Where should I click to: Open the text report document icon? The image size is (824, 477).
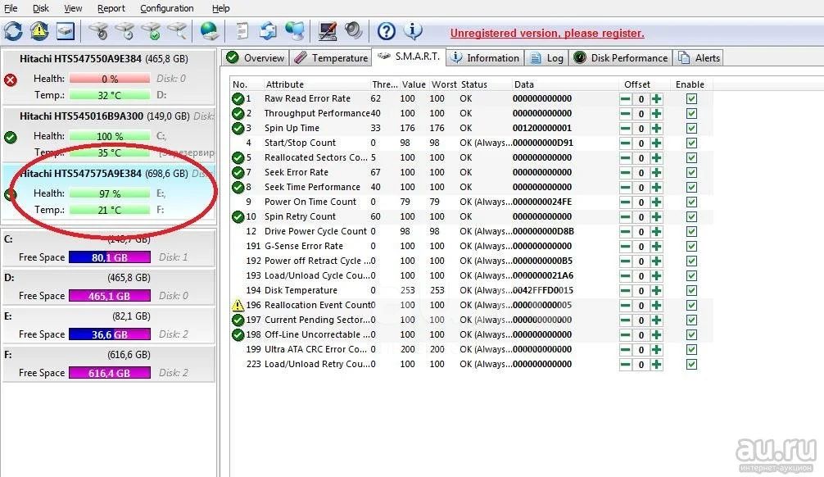(x=242, y=31)
